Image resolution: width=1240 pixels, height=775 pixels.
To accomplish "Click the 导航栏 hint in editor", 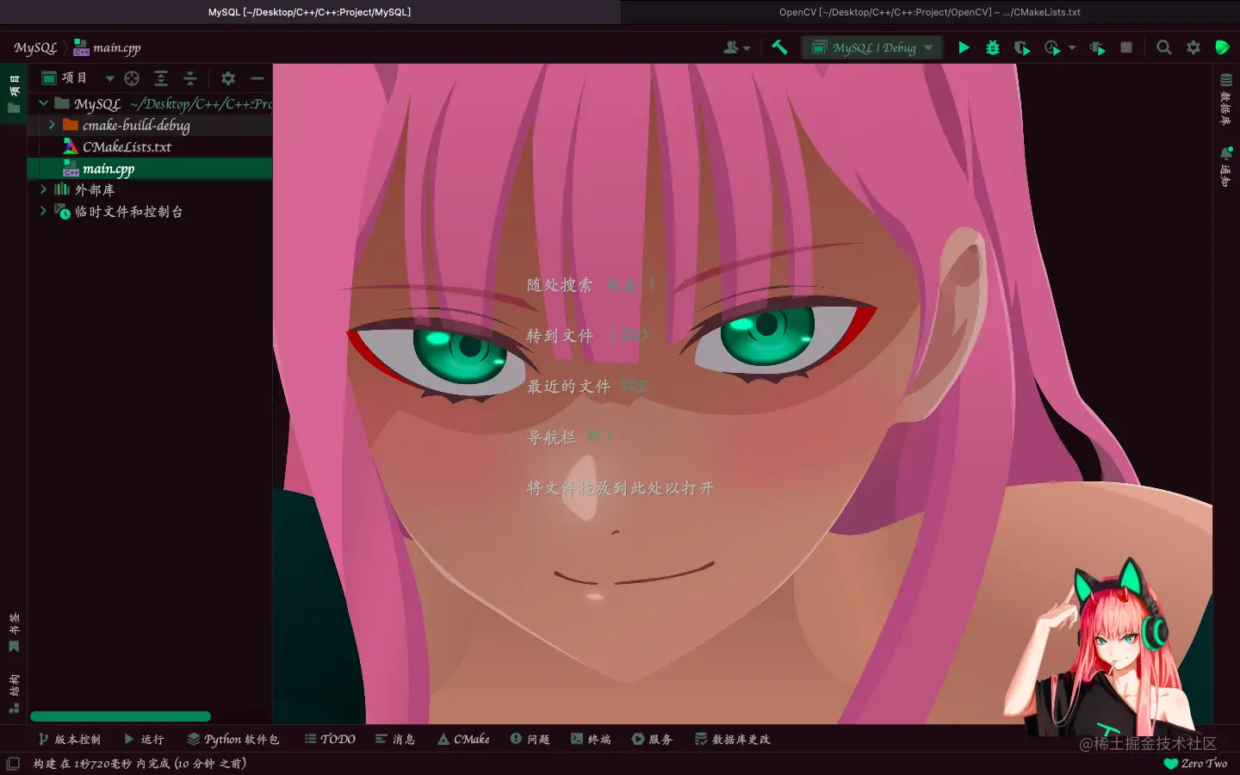I will click(x=551, y=437).
